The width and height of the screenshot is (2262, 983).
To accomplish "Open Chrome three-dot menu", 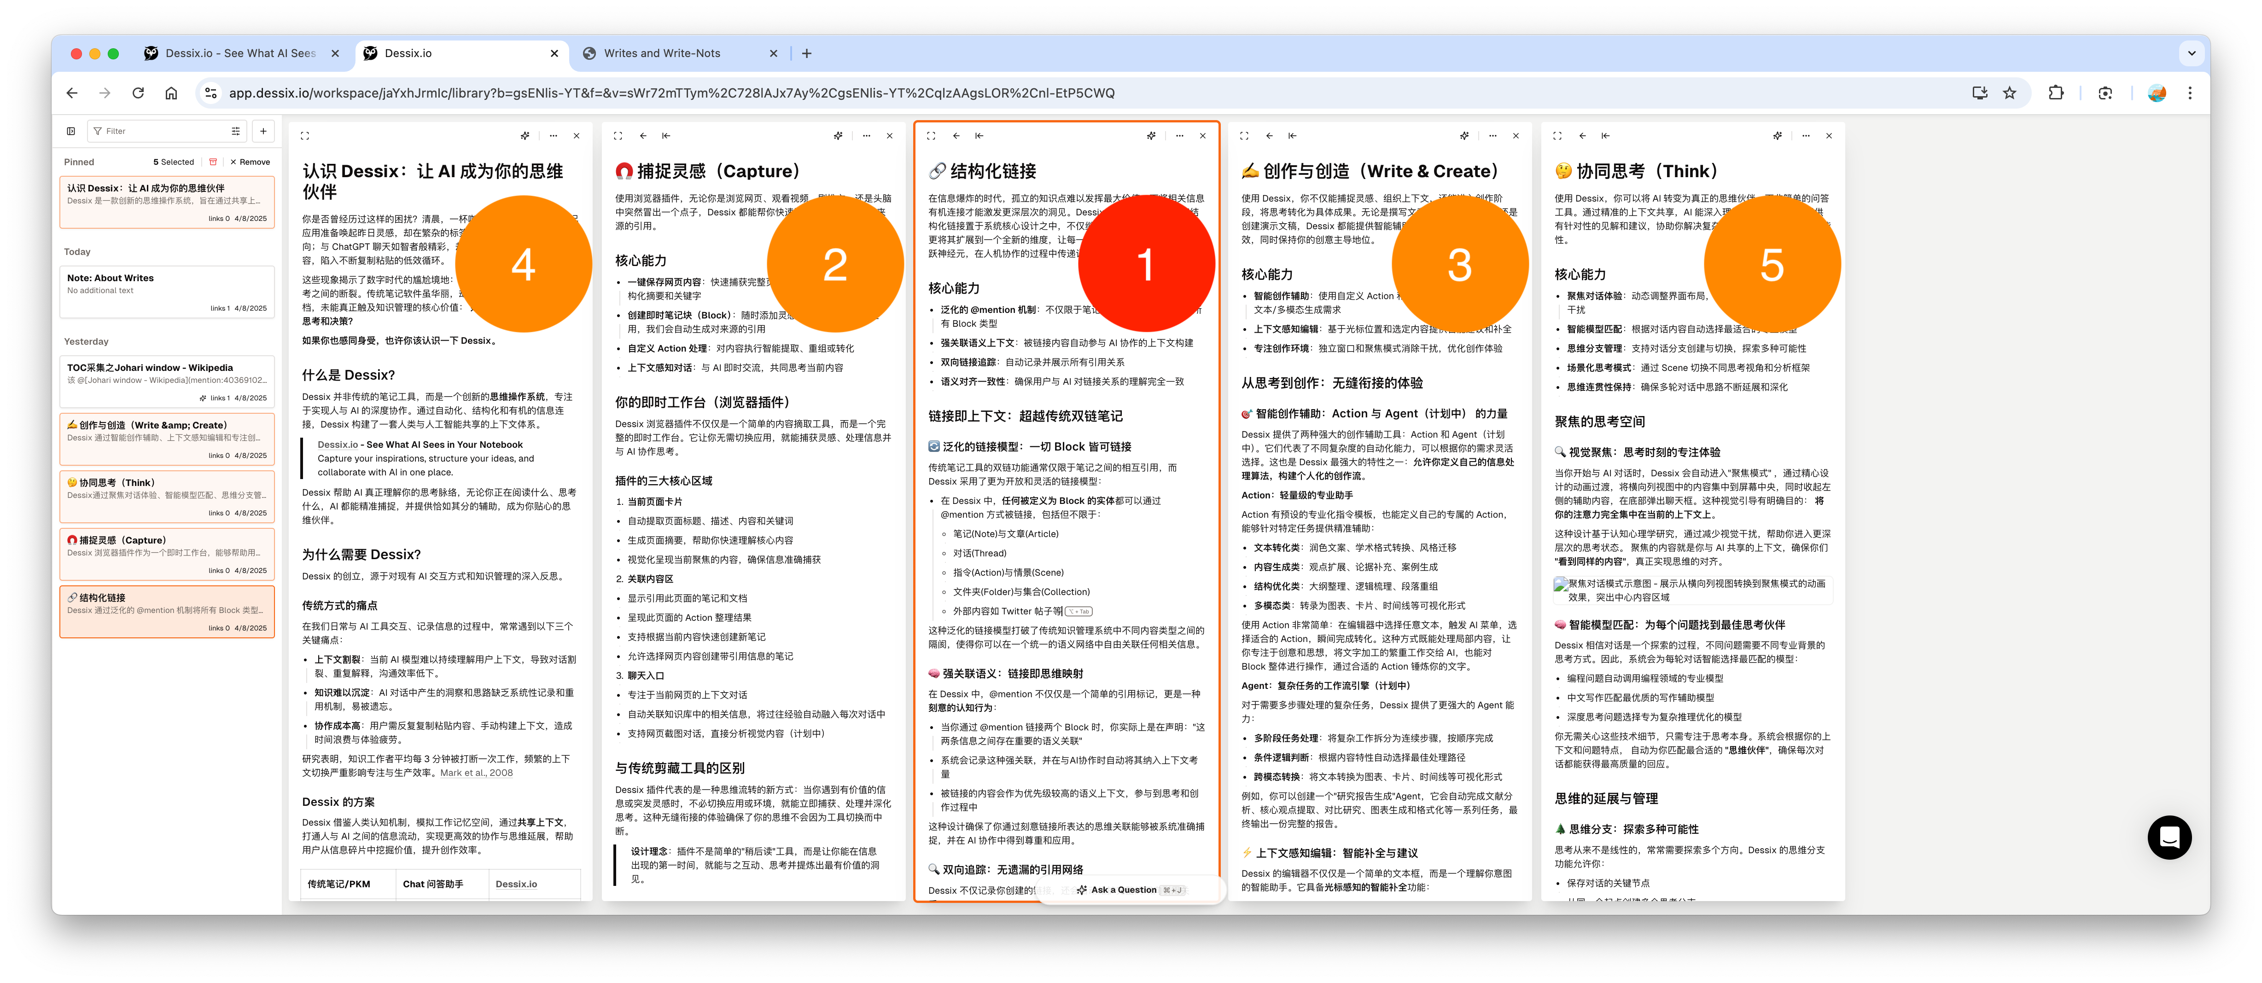I will pyautogui.click(x=2190, y=93).
